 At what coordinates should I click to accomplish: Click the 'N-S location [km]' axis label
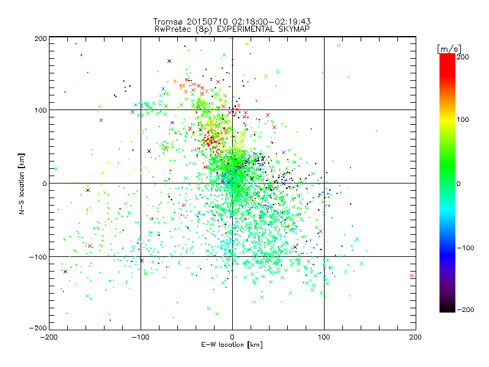click(x=21, y=183)
